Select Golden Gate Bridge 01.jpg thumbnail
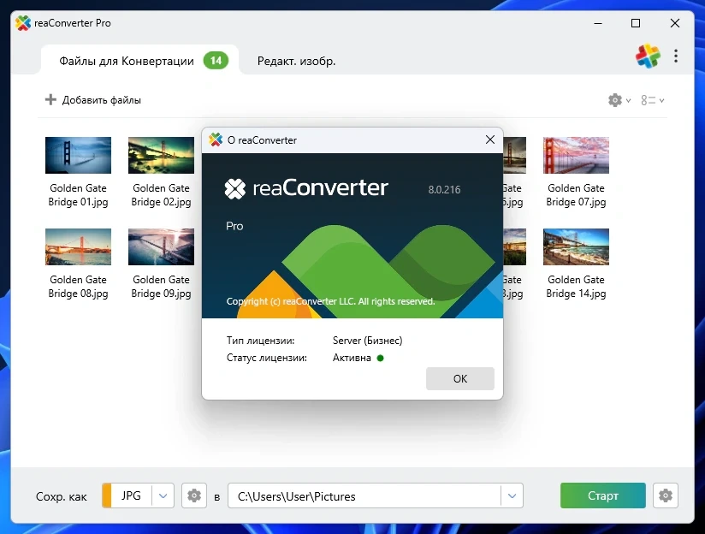This screenshot has height=534, width=705. pos(78,155)
